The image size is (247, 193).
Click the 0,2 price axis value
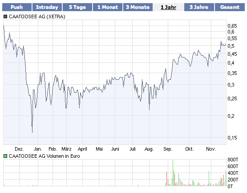point(231,116)
